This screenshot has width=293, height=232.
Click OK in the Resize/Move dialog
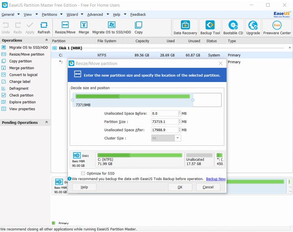tap(180, 187)
